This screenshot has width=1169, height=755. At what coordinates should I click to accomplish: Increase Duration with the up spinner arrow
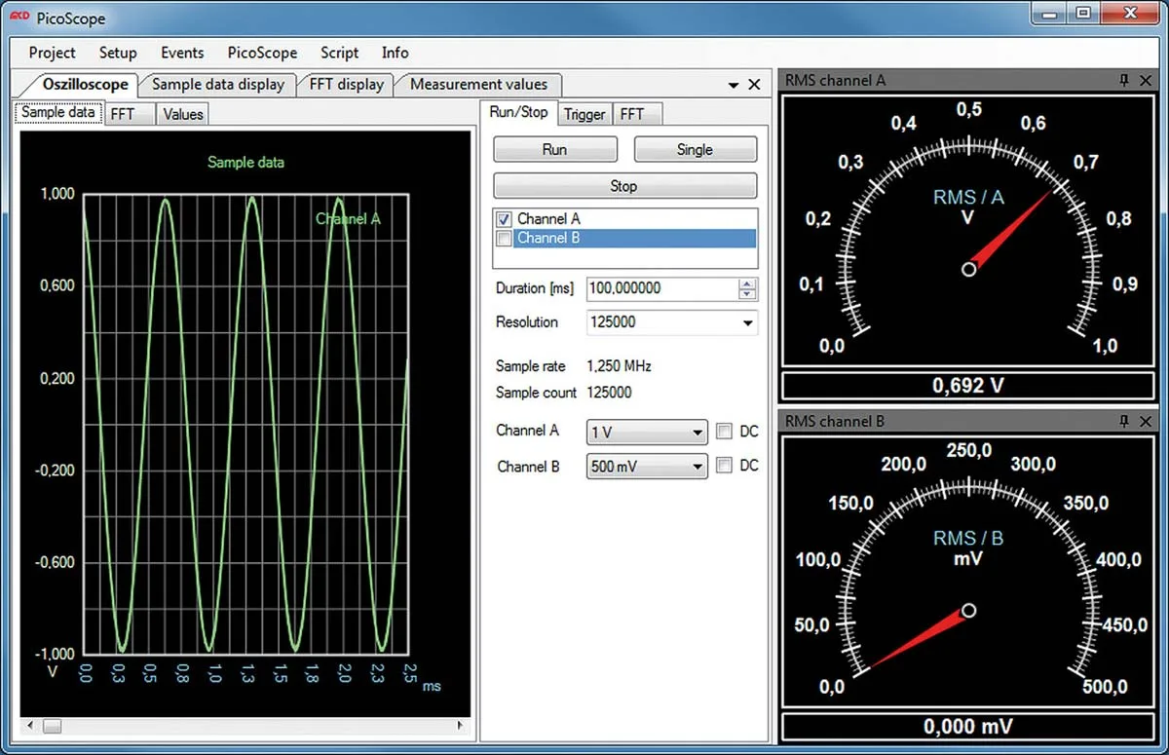click(747, 283)
